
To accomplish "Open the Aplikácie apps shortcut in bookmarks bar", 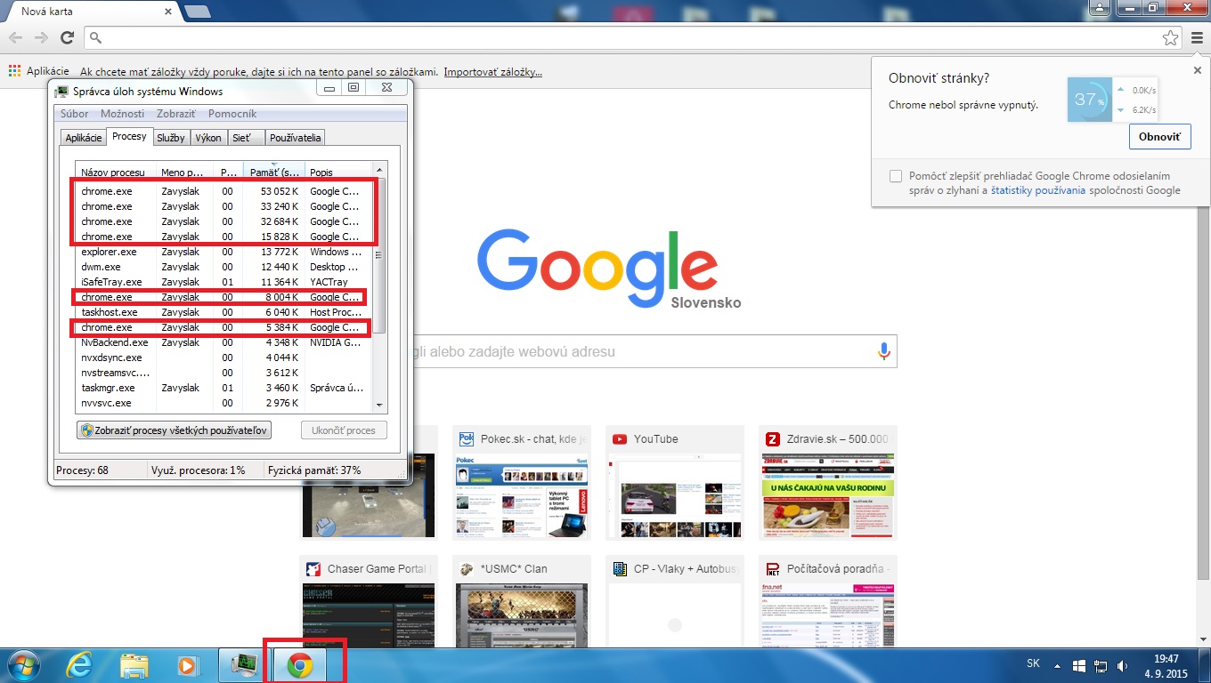I will (x=39, y=71).
